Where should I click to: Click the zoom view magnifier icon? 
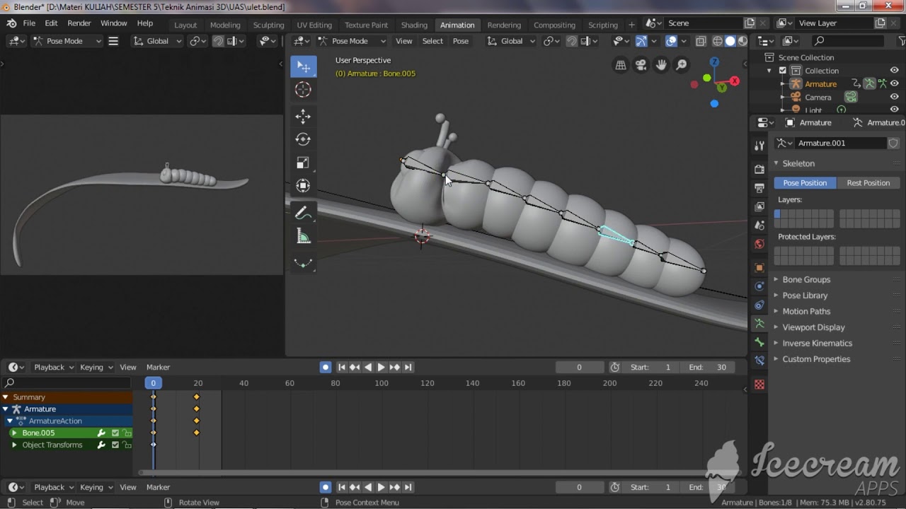682,65
